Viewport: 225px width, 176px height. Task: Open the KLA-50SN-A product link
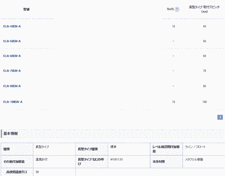[12, 41]
